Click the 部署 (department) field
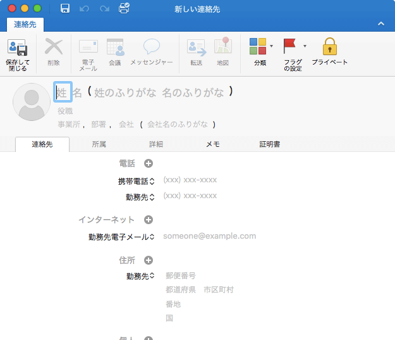 coord(99,124)
